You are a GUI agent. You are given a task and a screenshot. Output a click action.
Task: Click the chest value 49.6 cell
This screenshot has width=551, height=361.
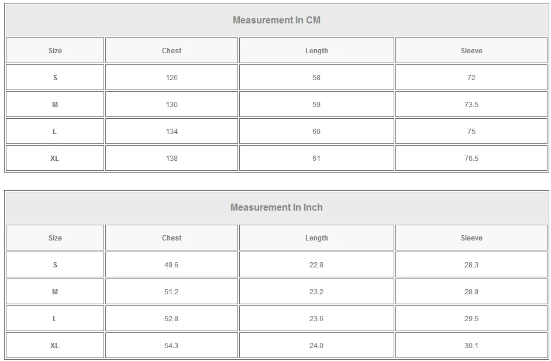(x=171, y=265)
